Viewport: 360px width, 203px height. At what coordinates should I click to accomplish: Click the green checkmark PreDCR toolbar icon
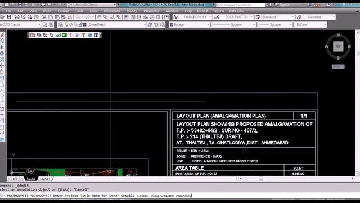[65, 35]
